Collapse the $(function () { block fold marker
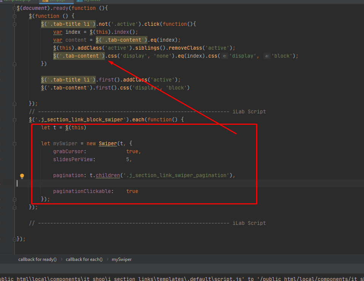 [x=14, y=16]
